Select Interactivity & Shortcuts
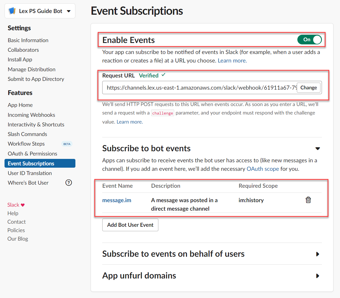Screen dimensions: 340x298 (36, 124)
